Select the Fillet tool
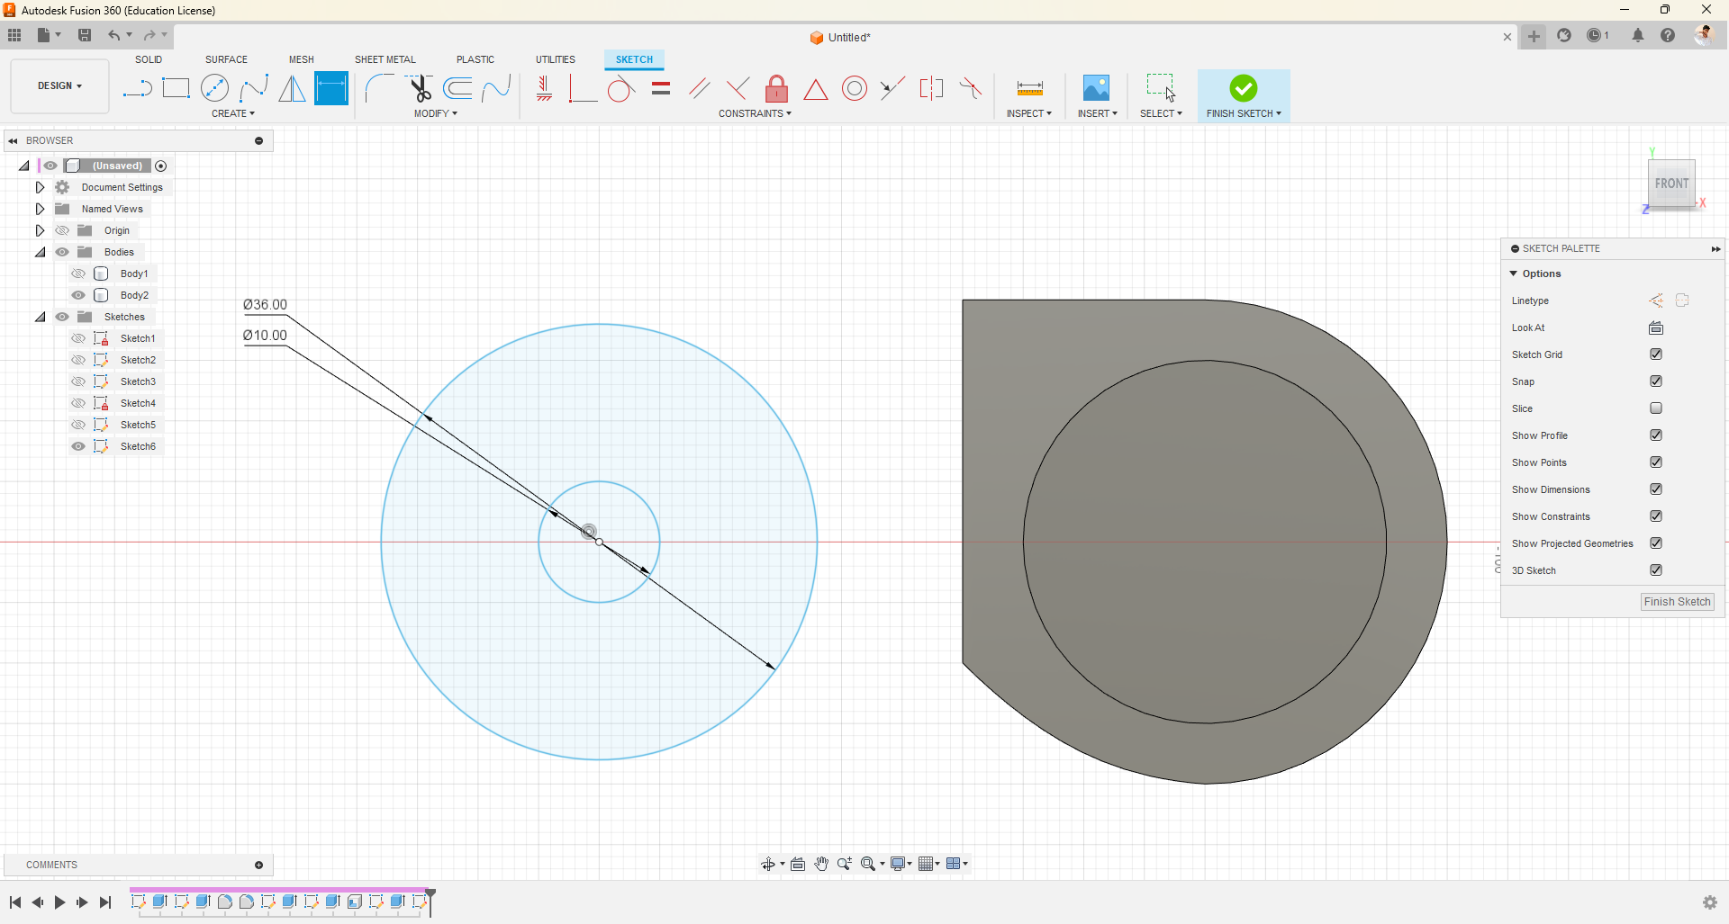This screenshot has height=924, width=1729. pyautogui.click(x=379, y=88)
